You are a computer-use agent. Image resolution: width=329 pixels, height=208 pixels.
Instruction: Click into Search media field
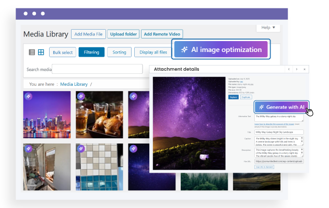(x=97, y=69)
